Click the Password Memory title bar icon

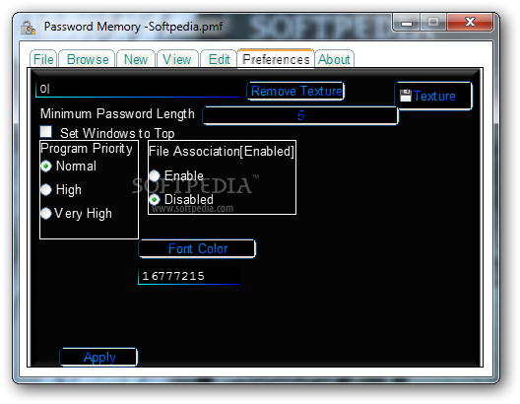28,28
